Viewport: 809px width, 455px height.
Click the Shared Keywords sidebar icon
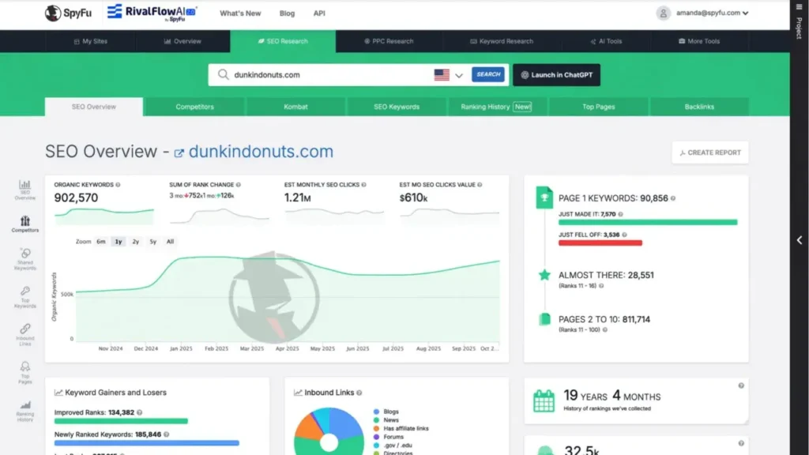click(25, 258)
